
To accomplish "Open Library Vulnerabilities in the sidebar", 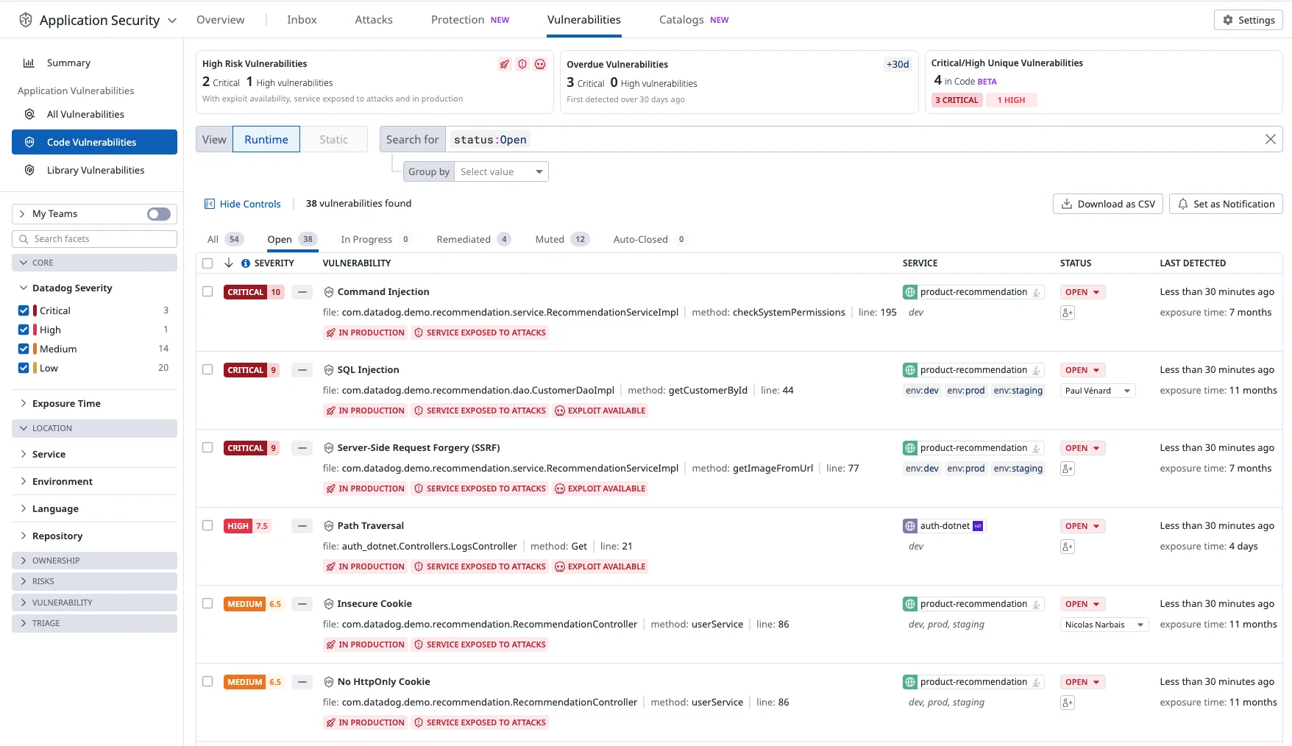I will pyautogui.click(x=95, y=170).
